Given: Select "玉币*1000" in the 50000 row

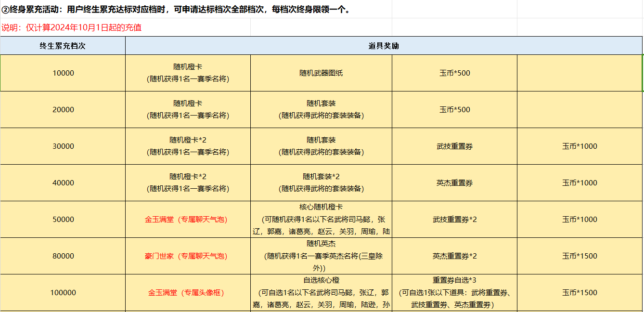Looking at the screenshot, I should coord(580,220).
